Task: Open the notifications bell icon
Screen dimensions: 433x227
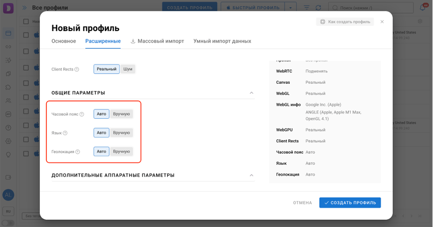Action: pos(422,8)
